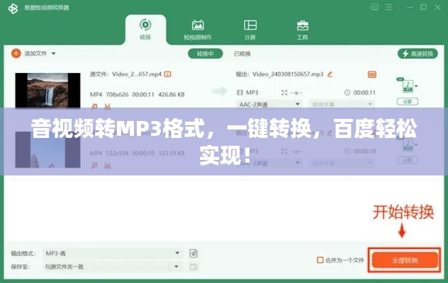Enable 高速转换 high-speed conversion
This screenshot has height=283, width=448.
418,53
